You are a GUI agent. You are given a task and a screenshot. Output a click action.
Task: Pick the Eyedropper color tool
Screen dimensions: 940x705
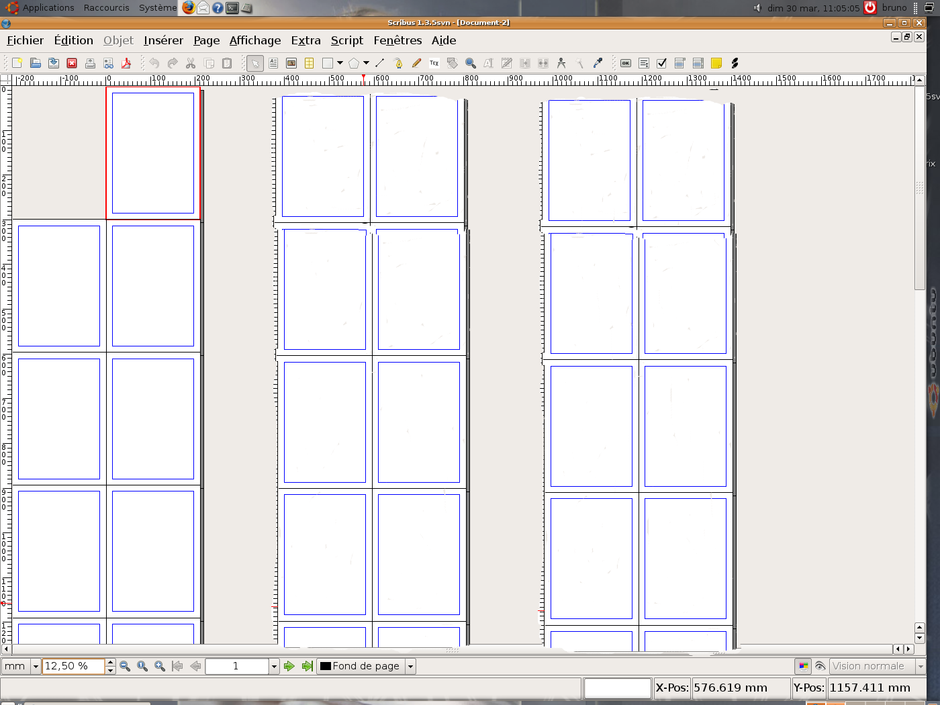pyautogui.click(x=598, y=63)
